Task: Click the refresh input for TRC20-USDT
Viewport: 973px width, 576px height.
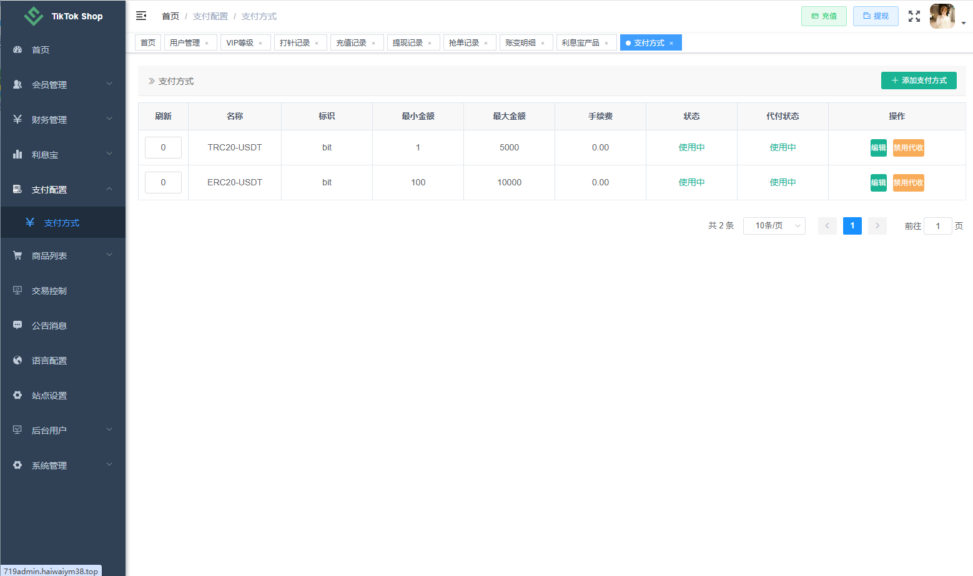Action: (x=163, y=148)
